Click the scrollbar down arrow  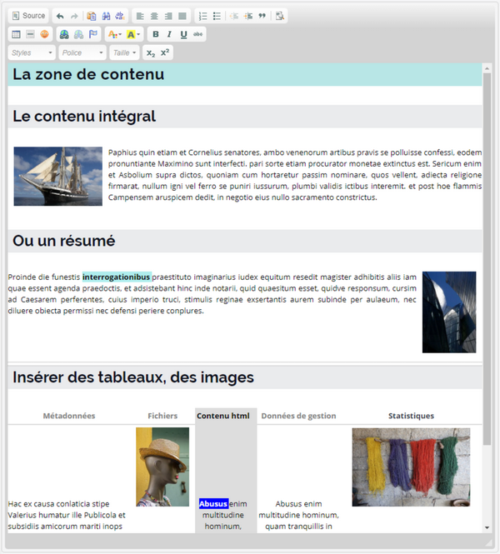(x=487, y=527)
